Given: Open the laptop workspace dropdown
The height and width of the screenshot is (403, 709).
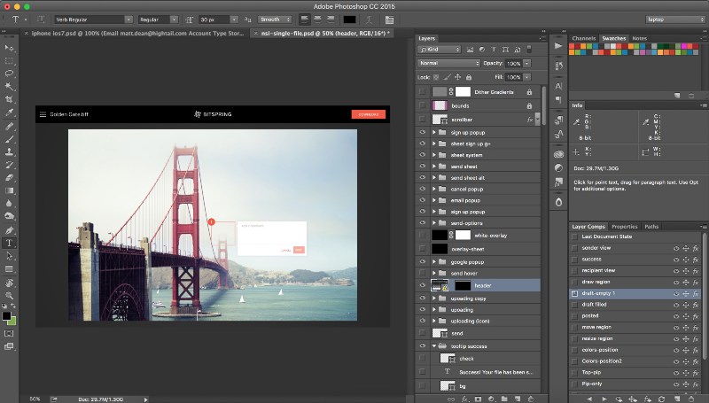Looking at the screenshot, I should [x=675, y=19].
